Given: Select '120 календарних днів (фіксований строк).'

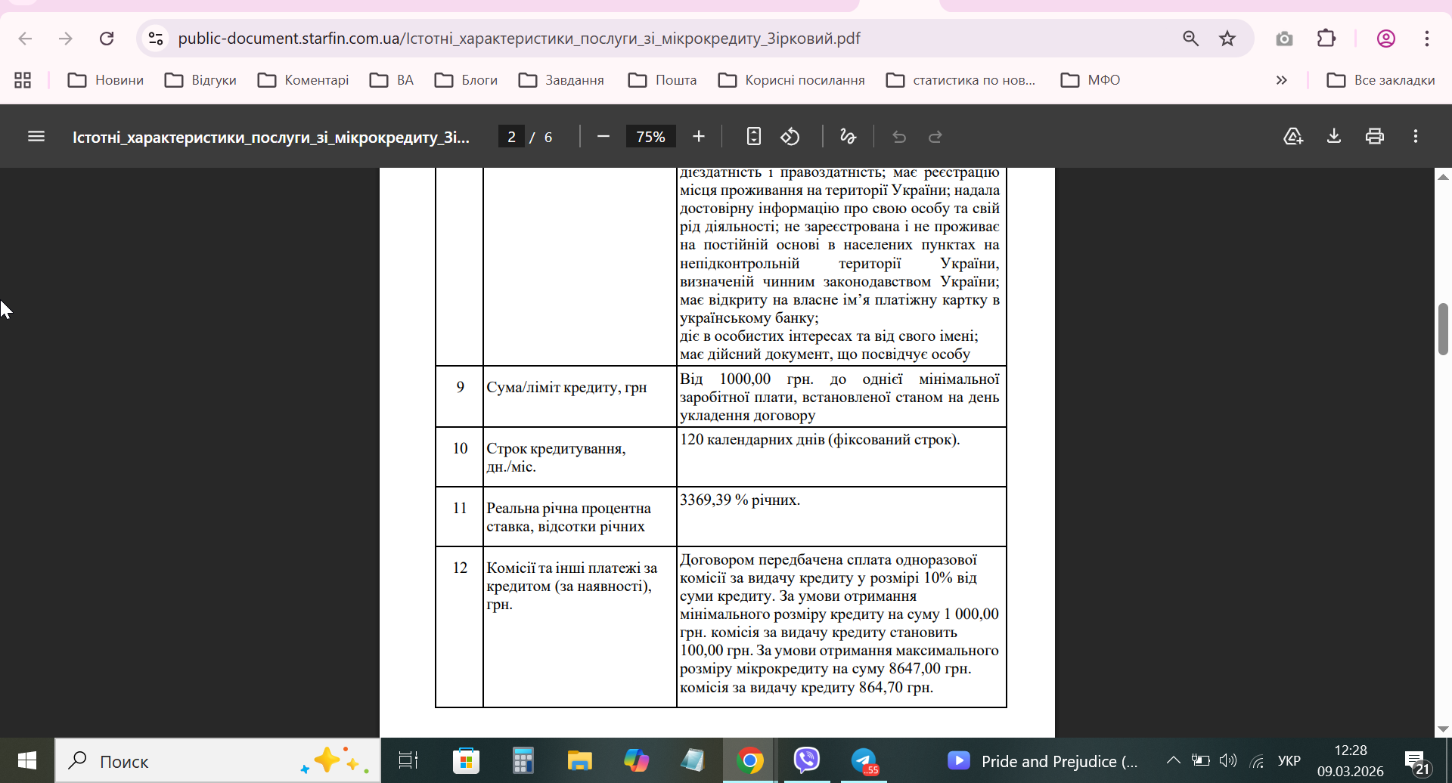Looking at the screenshot, I should pyautogui.click(x=820, y=439).
